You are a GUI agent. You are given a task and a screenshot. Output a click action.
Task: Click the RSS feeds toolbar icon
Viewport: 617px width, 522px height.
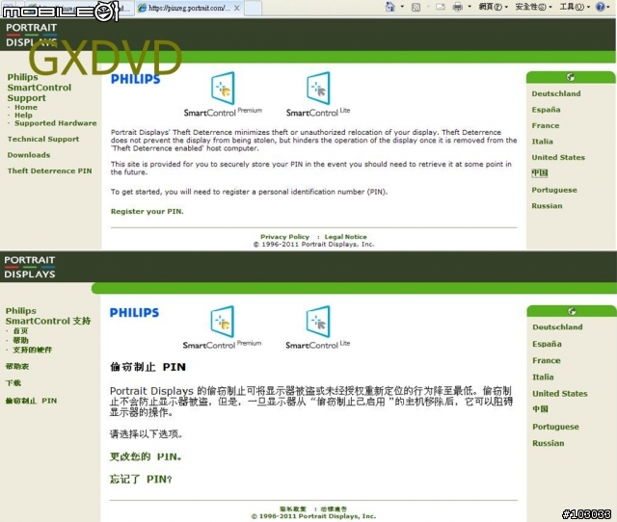pos(416,7)
